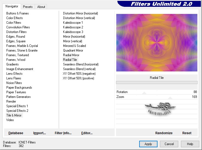Open the Gradients category
This screenshot has width=202, height=150.
click(13, 64)
